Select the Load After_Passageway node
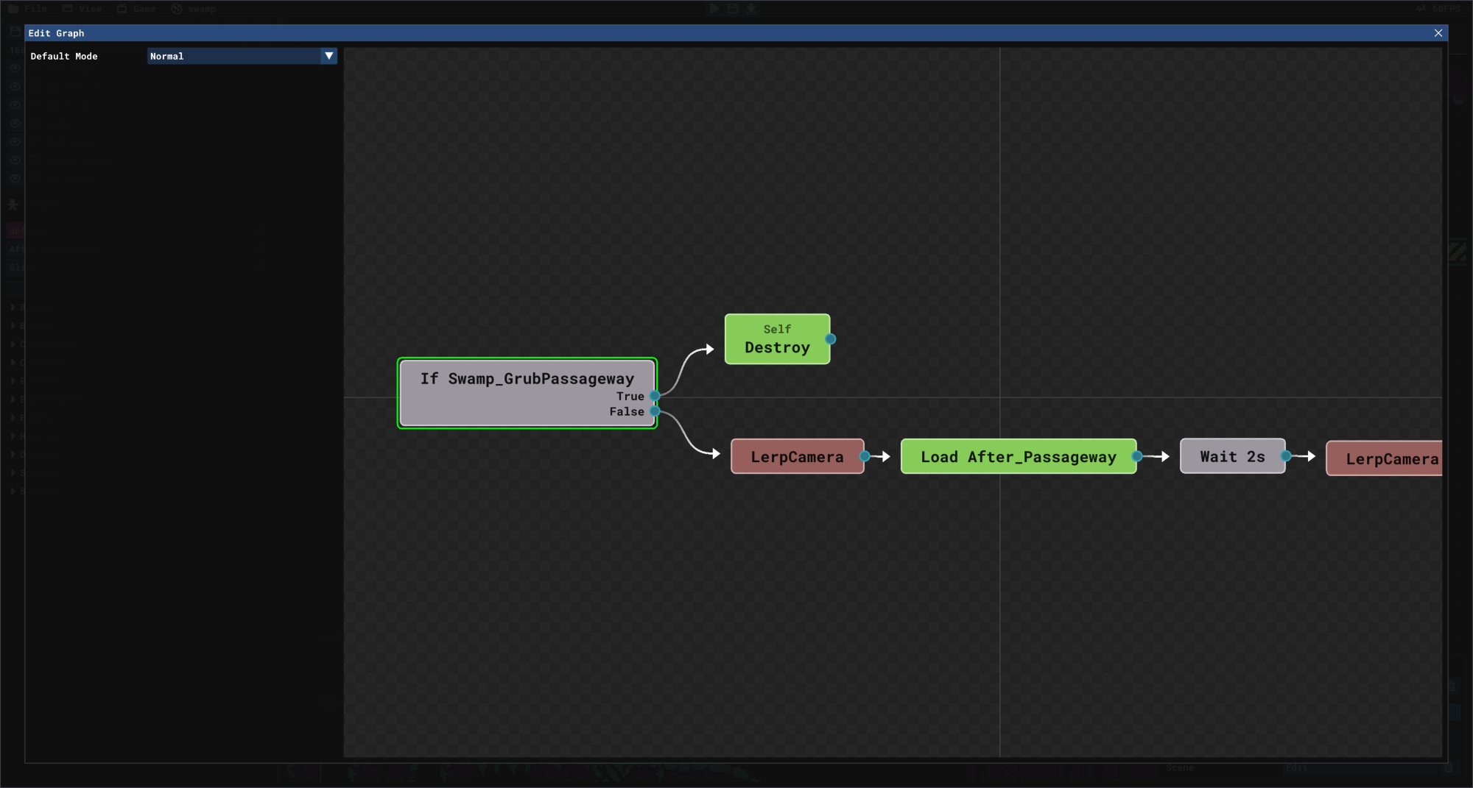This screenshot has width=1473, height=788. coord(1017,457)
